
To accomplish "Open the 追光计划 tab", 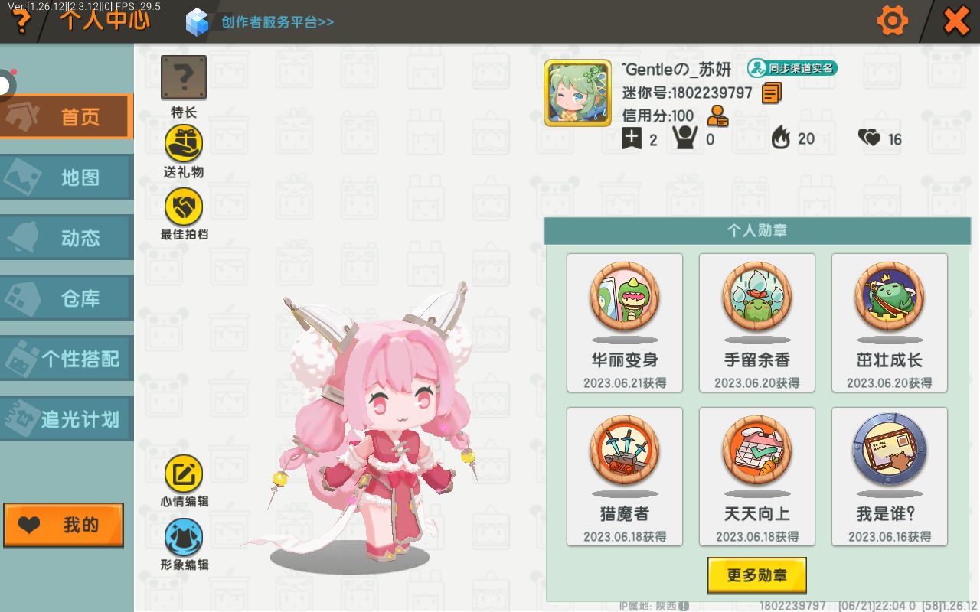I will point(67,419).
